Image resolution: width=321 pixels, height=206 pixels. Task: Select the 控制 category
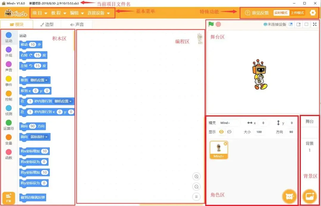(9, 96)
